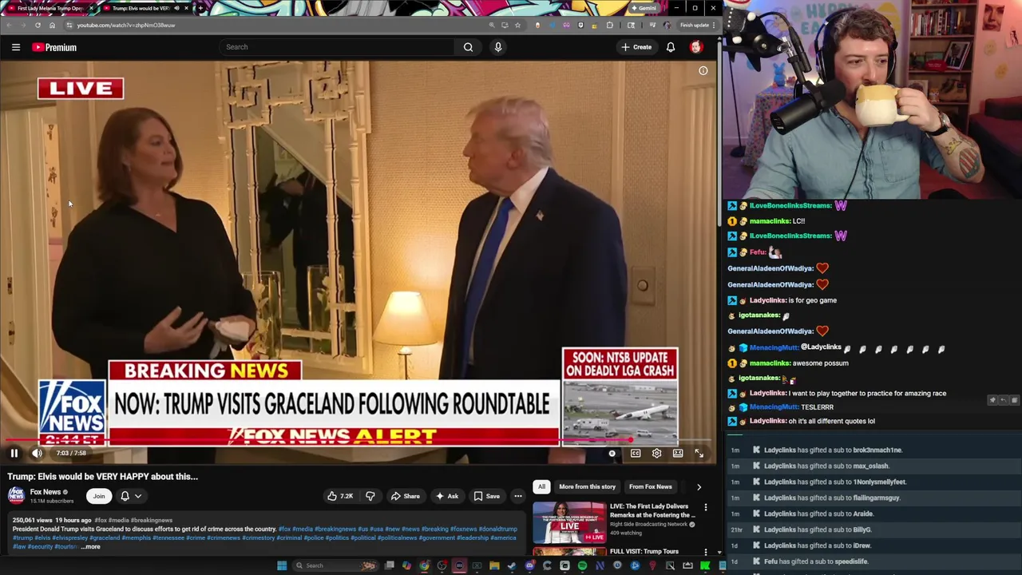Viewport: 1022px width, 575px height.
Task: Click the Fox News channel avatar
Action: [17, 496]
